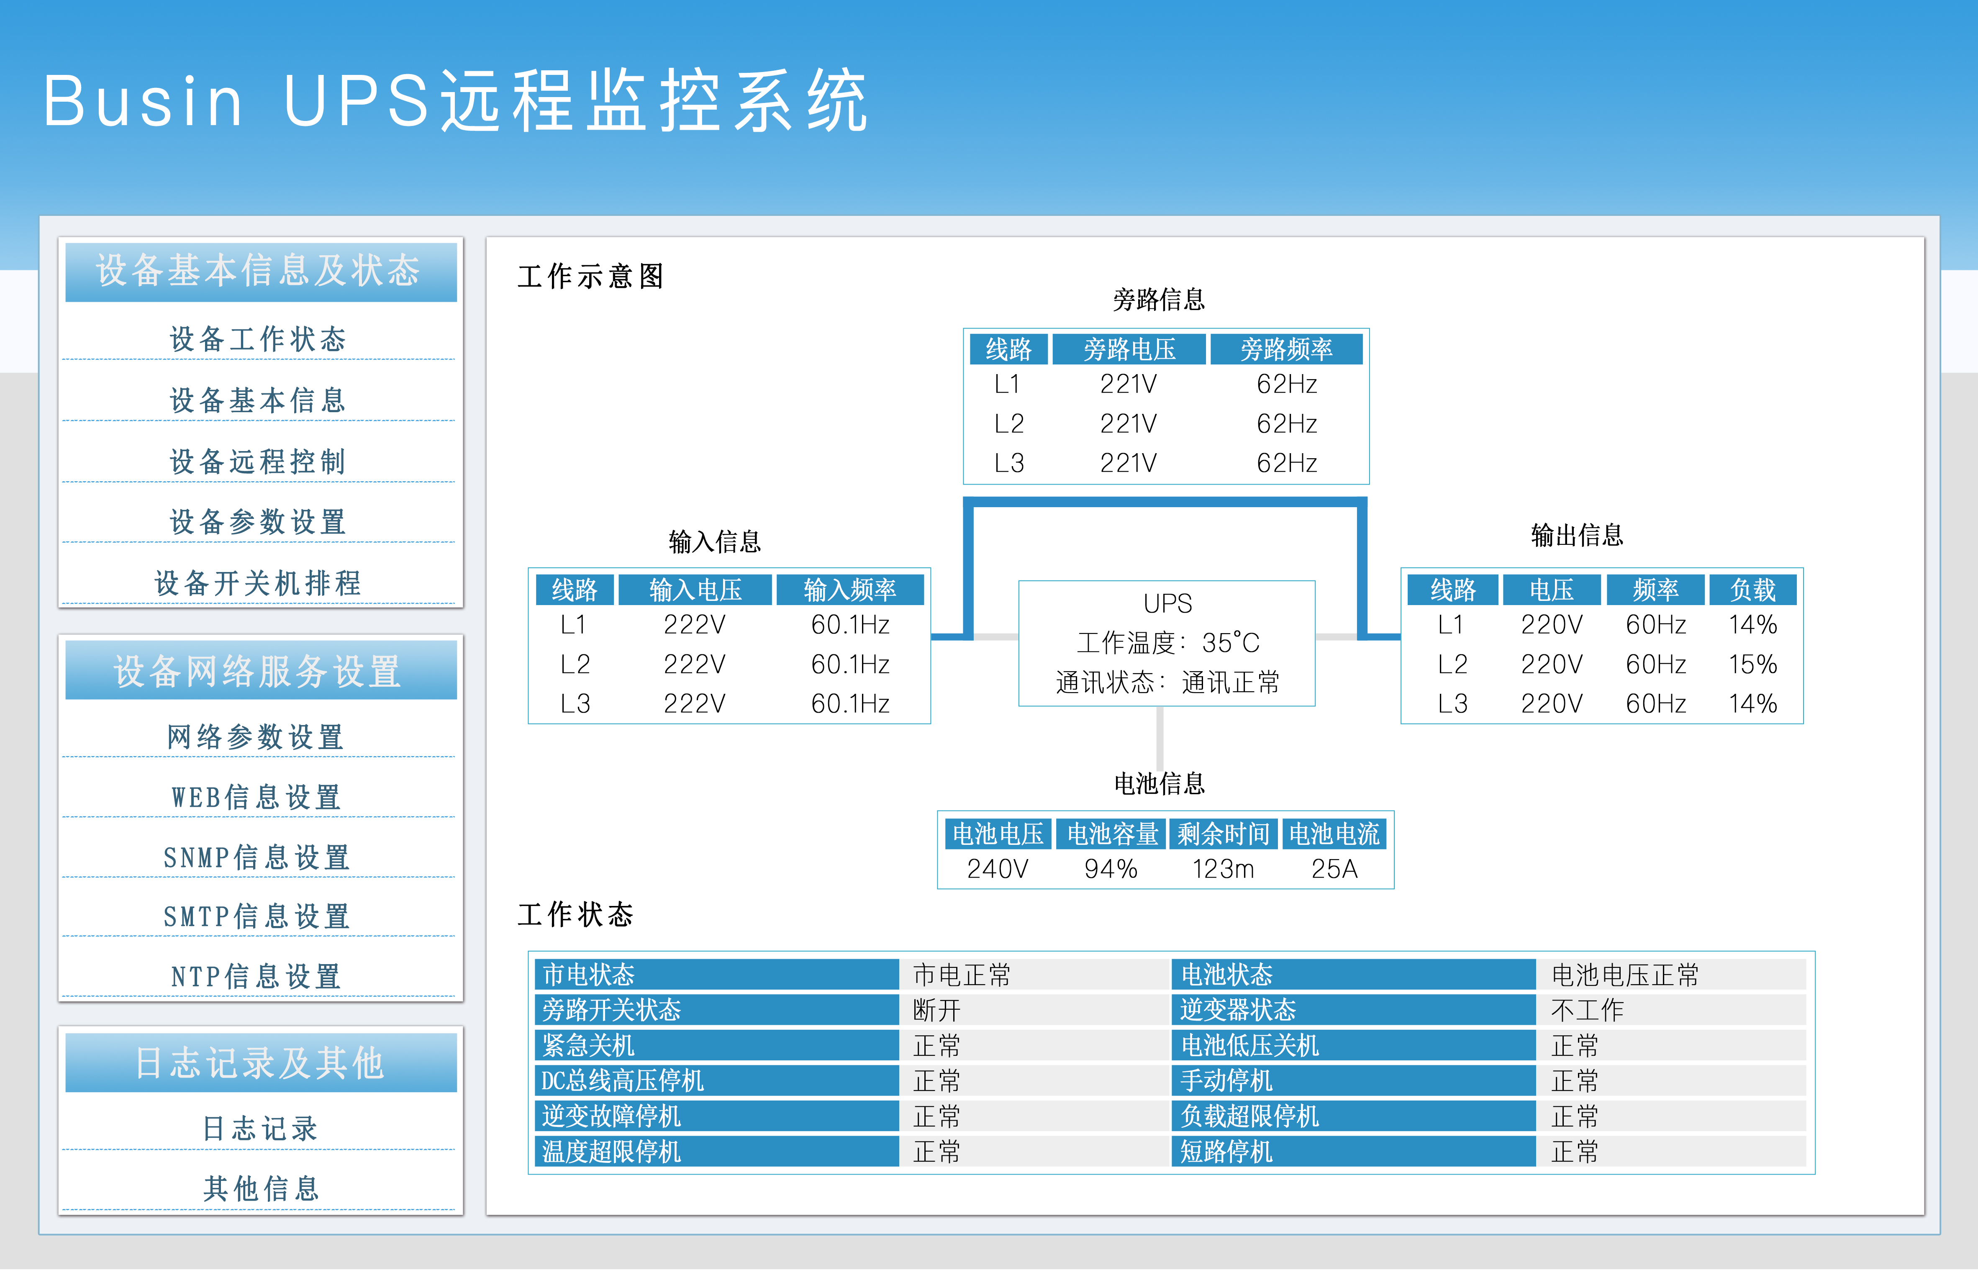Click 设备网络服务设置 section header
The height and width of the screenshot is (1270, 1978).
(260, 670)
